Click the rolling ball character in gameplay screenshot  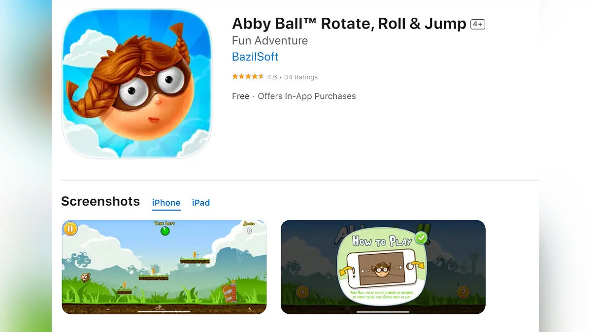tap(86, 278)
